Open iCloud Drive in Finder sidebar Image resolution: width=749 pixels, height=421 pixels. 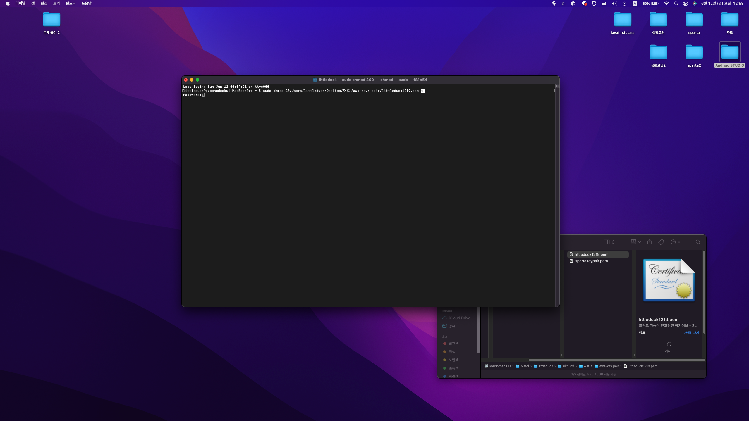click(x=456, y=318)
